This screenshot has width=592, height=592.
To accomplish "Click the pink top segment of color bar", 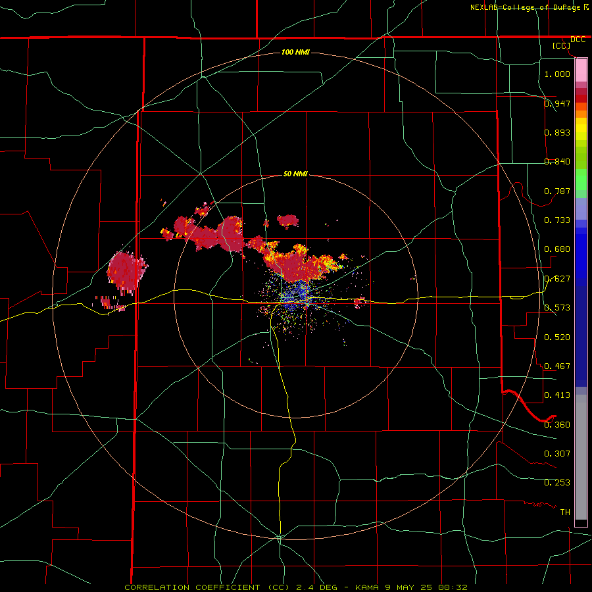I will [x=581, y=70].
